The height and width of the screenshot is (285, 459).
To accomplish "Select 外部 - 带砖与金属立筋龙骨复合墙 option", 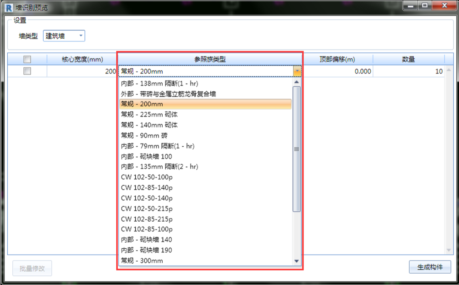I will click(205, 94).
